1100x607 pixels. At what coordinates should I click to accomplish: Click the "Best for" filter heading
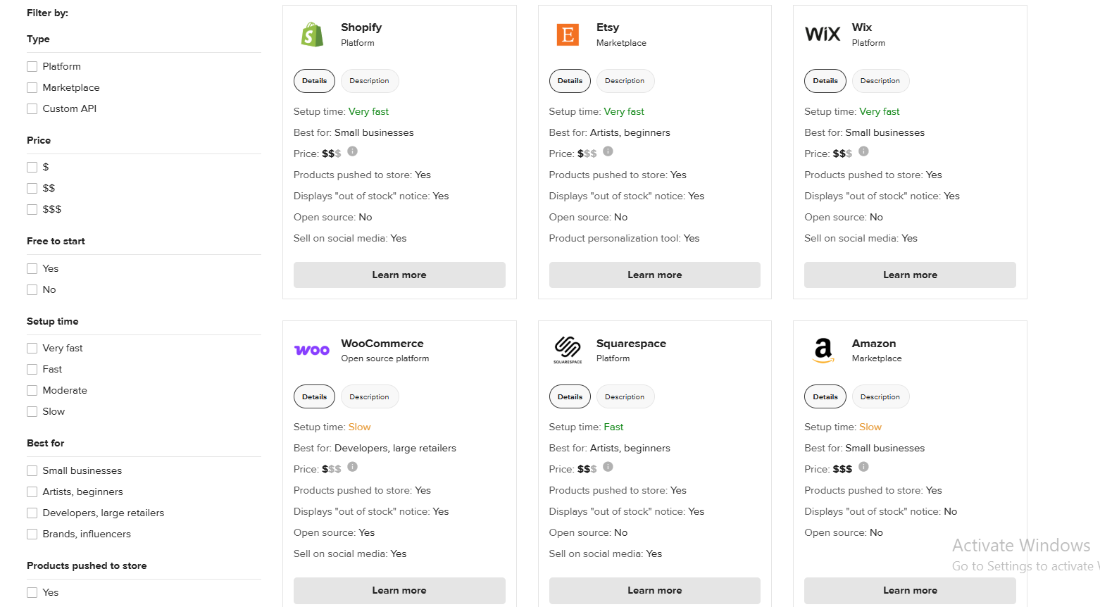click(x=45, y=443)
